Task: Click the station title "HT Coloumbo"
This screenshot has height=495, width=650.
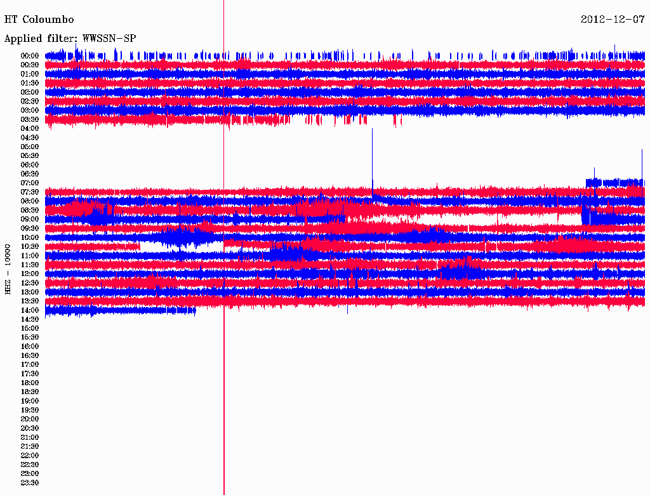Action: [39, 20]
